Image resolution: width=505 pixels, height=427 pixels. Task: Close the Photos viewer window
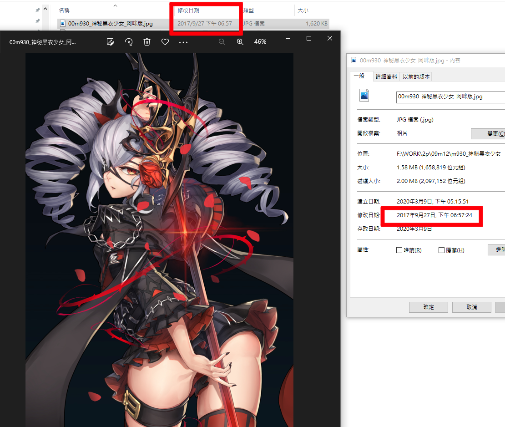(330, 38)
